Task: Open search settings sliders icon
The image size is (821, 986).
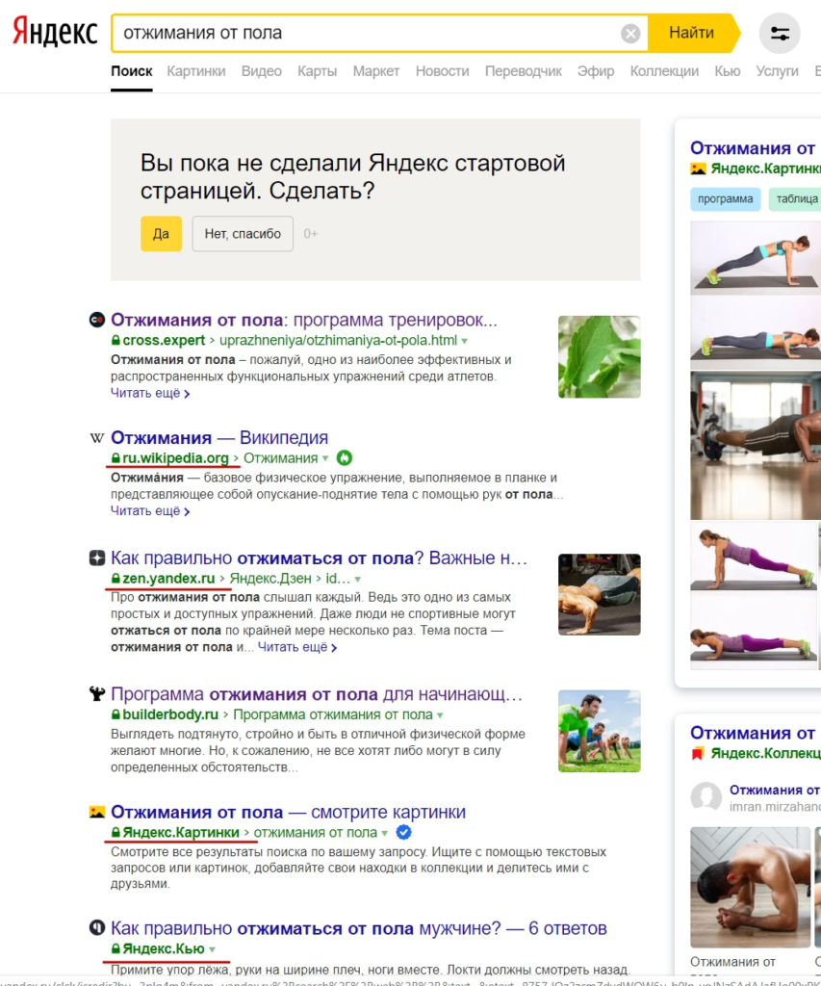Action: (x=780, y=34)
